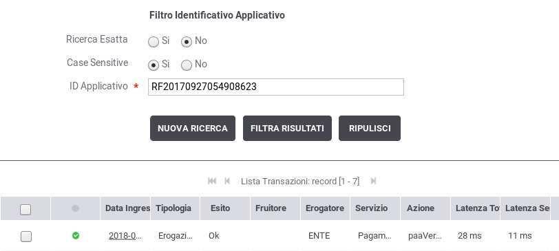Screen dimensions: 559x251
Task: Tick the select-all checkbox in table header
Action: 25,209
